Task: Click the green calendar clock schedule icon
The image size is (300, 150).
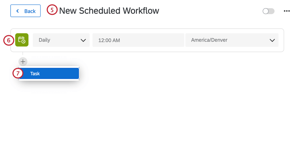Action: (x=22, y=40)
